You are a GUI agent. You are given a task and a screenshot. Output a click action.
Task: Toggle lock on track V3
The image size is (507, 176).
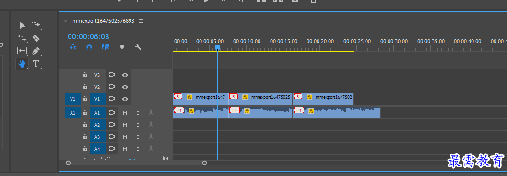click(x=85, y=75)
